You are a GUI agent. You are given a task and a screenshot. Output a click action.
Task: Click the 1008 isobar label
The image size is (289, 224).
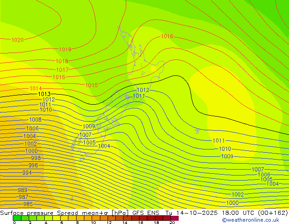click(36, 120)
